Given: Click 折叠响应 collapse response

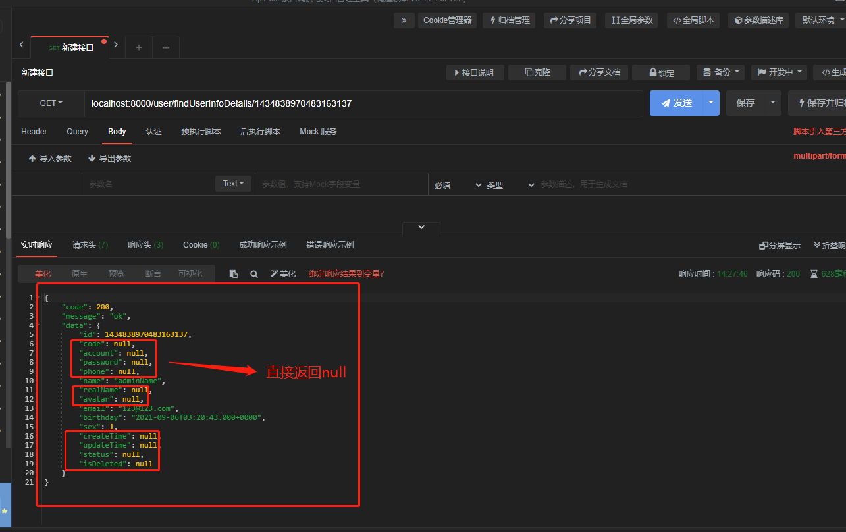Looking at the screenshot, I should click(x=830, y=246).
